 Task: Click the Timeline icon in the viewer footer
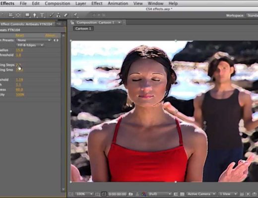pos(255,194)
